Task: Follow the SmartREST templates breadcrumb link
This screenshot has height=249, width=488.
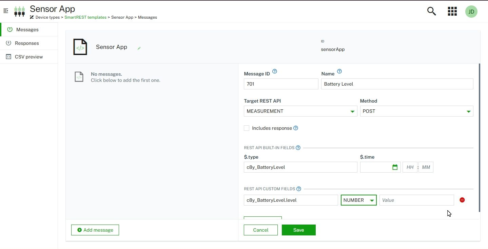Action: [85, 17]
